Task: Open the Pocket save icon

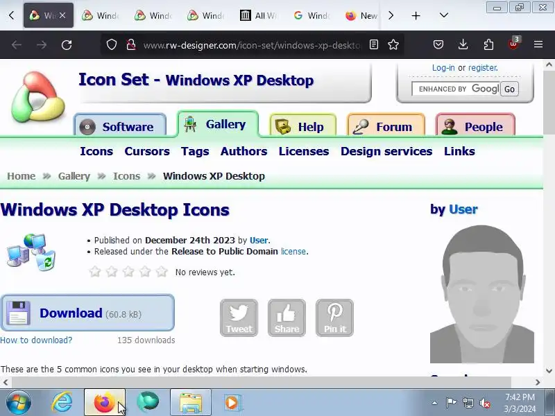Action: pyautogui.click(x=438, y=44)
